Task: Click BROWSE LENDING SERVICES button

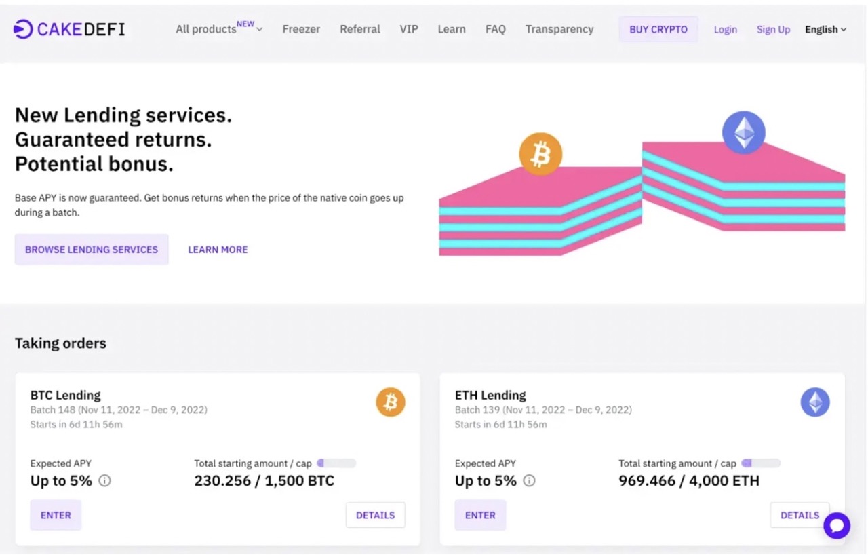Action: pos(92,250)
